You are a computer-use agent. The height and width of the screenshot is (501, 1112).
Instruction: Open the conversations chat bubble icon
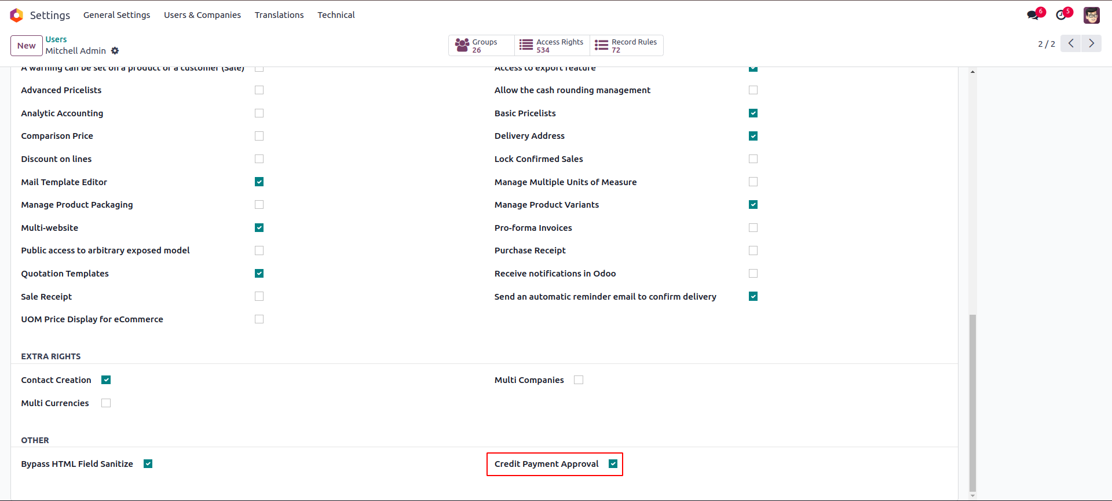point(1033,15)
